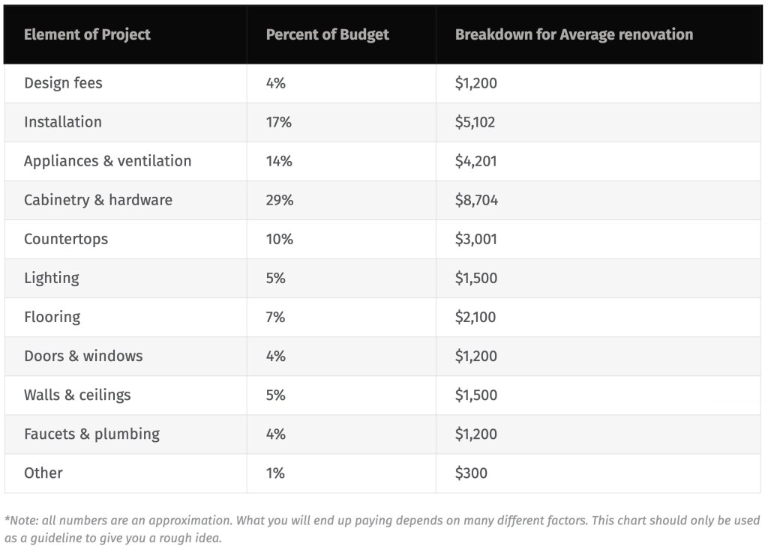Click the Lighting row label
Screen dimensions: 768x552
pos(51,278)
